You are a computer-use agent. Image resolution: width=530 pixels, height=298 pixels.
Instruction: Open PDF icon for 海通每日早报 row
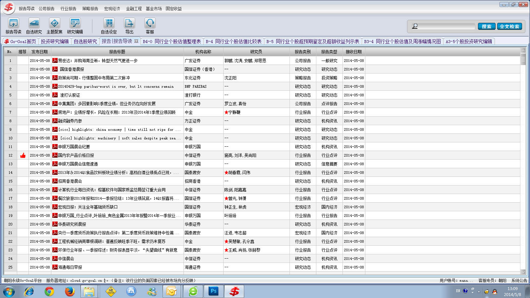(55, 267)
